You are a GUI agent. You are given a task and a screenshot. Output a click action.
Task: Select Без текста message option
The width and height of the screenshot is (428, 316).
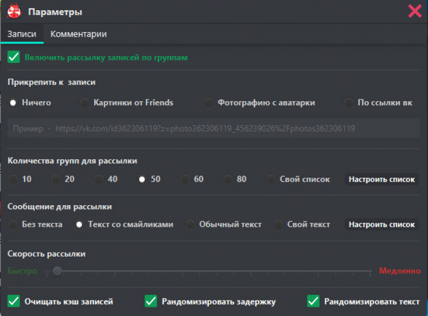tap(13, 225)
